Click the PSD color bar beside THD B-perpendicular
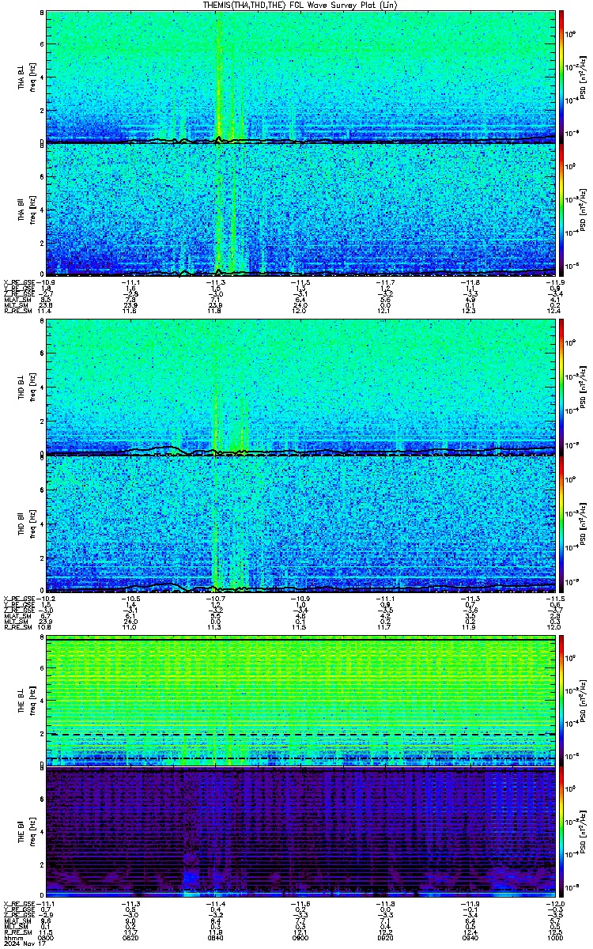 561,387
